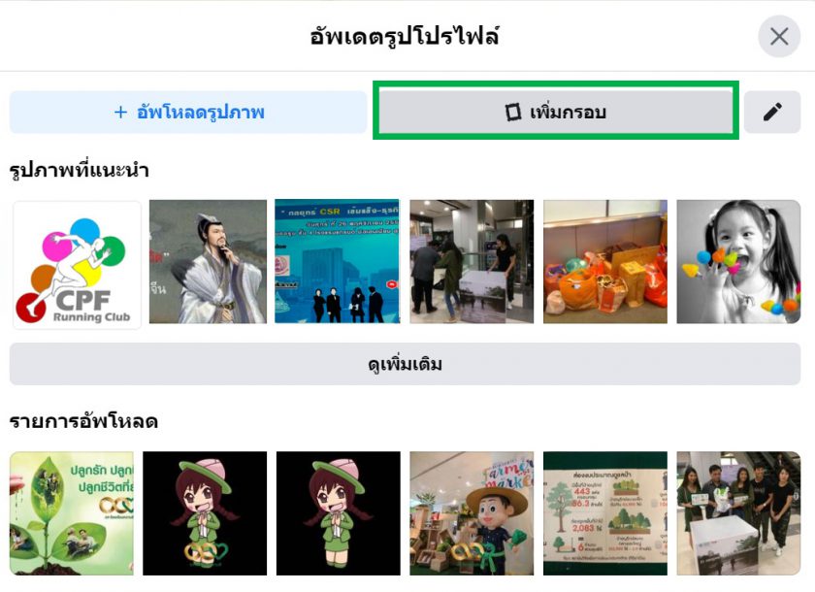Select the blue CSR poster image
The height and width of the screenshot is (592, 815).
click(x=338, y=261)
